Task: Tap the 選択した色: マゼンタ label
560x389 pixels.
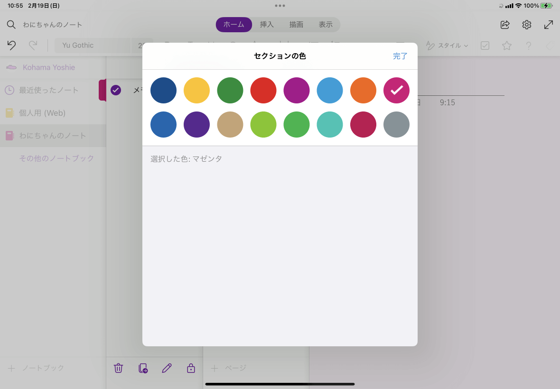Action: tap(186, 159)
